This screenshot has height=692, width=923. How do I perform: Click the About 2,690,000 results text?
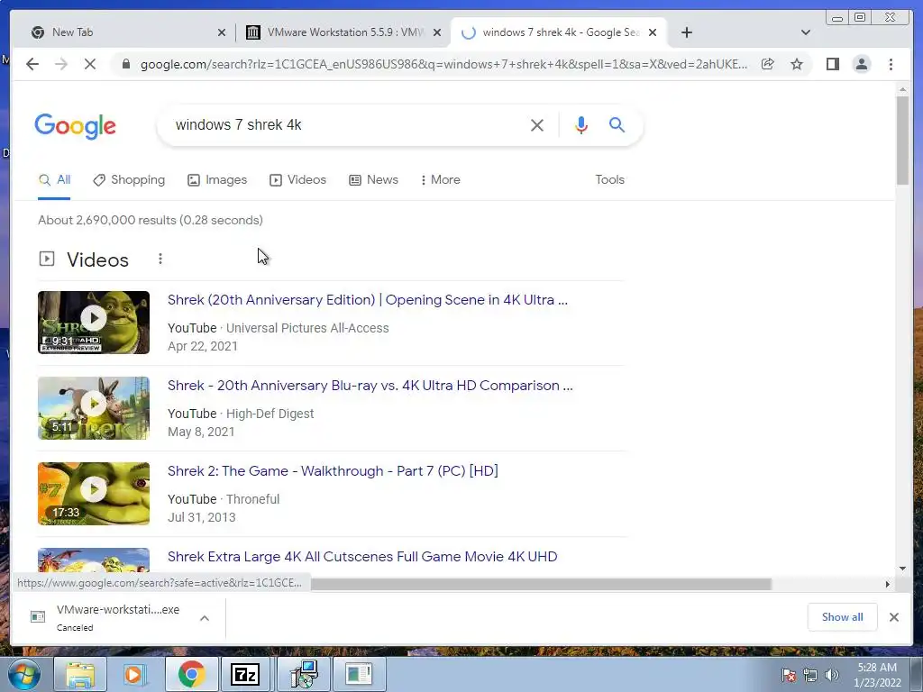151,220
